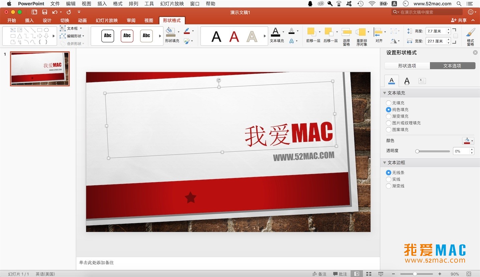480x277 pixels.
Task: Switch to Shape Options (形状选项)
Action: click(x=407, y=66)
